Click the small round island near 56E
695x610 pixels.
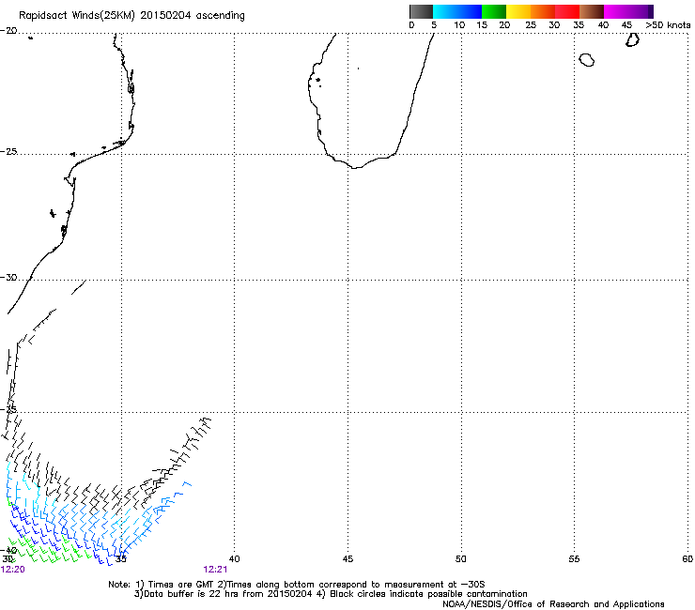click(586, 60)
